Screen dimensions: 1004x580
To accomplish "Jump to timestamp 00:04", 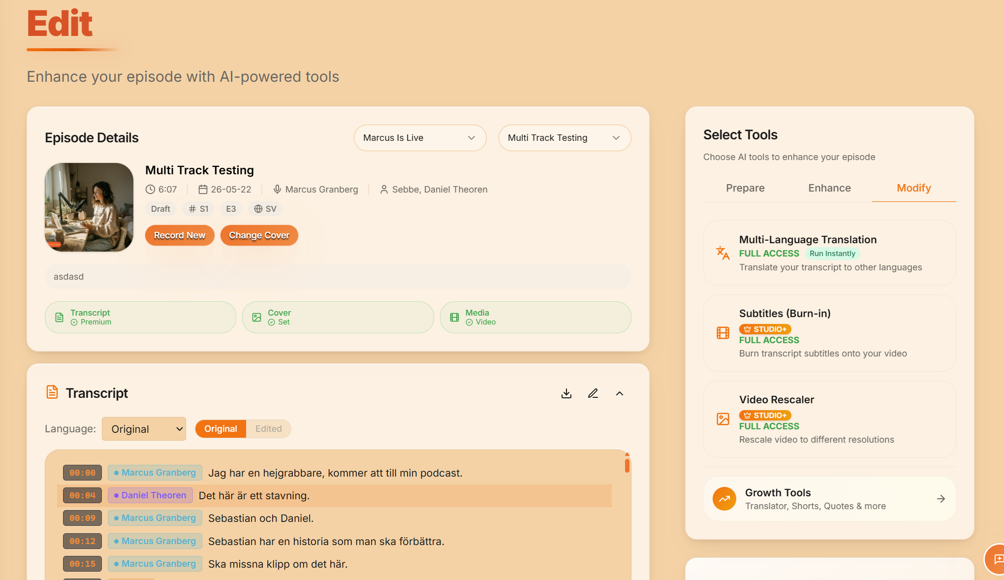I will click(x=82, y=495).
